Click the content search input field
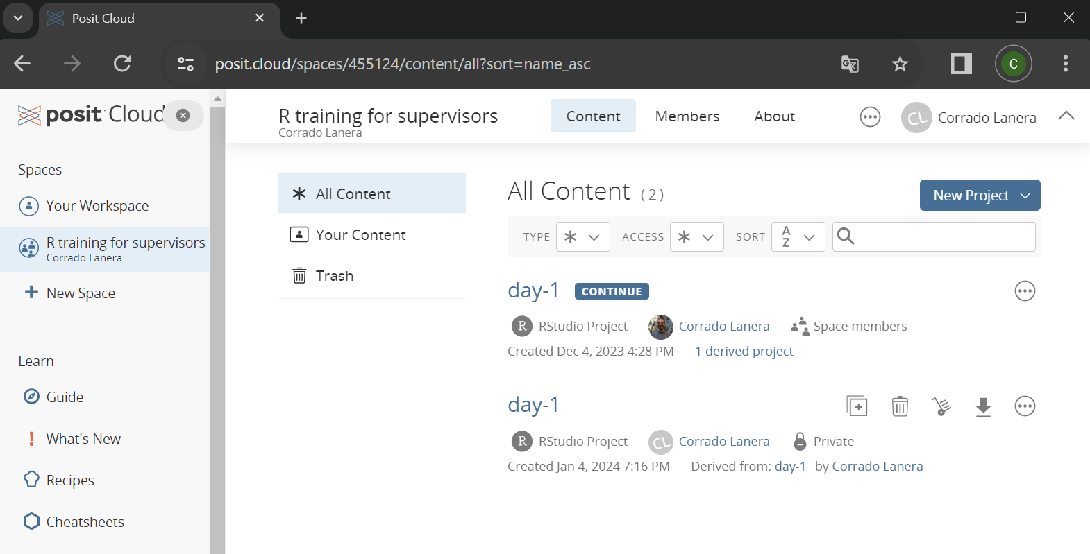 [x=944, y=237]
